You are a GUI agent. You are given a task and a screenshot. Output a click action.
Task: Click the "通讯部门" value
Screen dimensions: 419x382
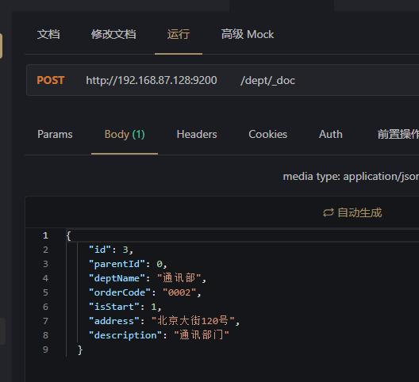pyautogui.click(x=202, y=335)
